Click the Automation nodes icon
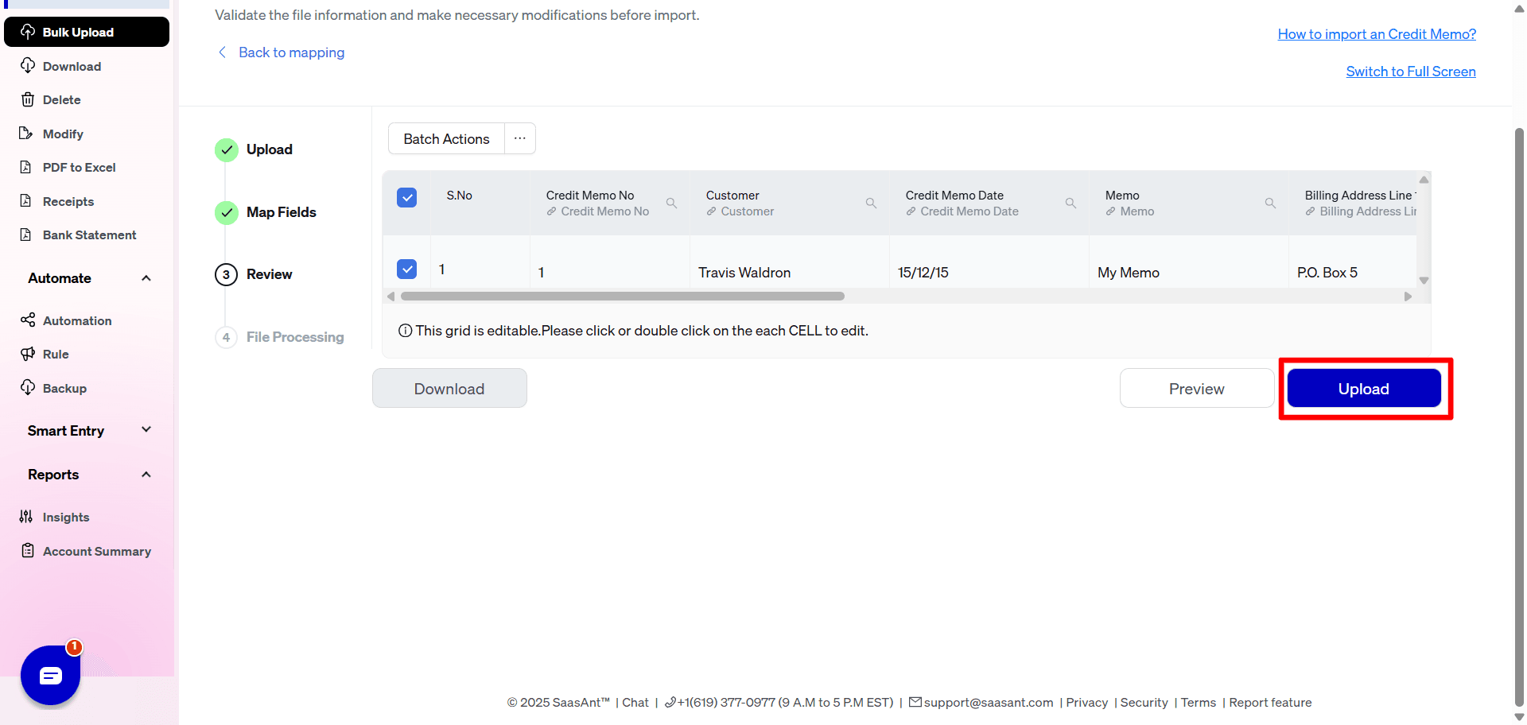Screen dimensions: 1527x725 point(28,320)
